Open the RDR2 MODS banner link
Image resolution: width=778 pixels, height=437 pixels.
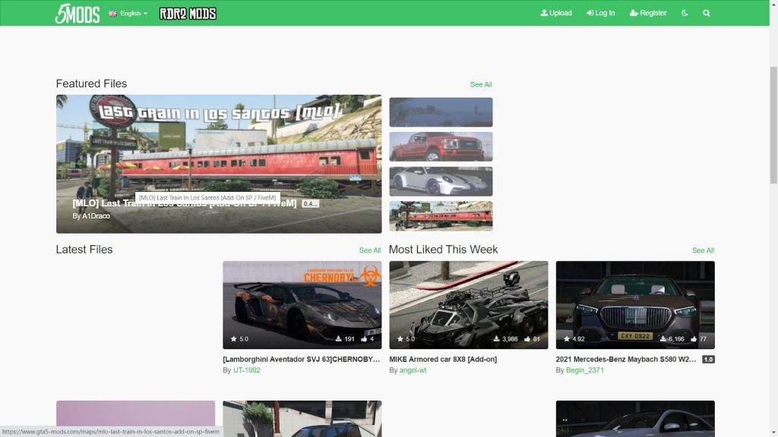pyautogui.click(x=187, y=13)
